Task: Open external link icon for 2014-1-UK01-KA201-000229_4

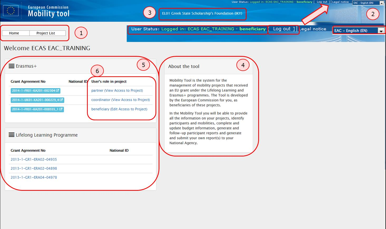Action: [x=61, y=100]
